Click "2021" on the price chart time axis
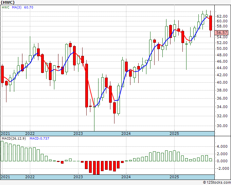This screenshot has width=231, height=185. [5, 133]
